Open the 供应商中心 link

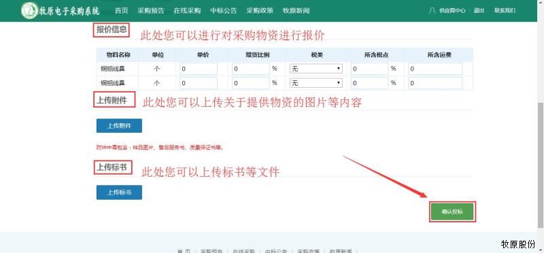(x=452, y=11)
